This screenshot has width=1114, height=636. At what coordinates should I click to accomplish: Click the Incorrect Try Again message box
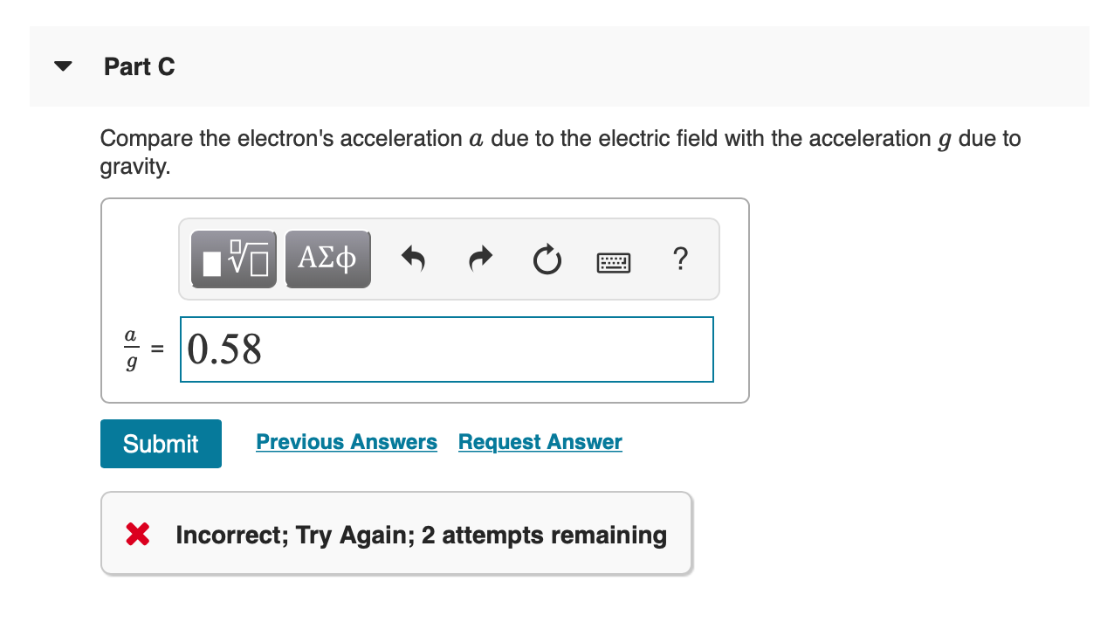(395, 534)
